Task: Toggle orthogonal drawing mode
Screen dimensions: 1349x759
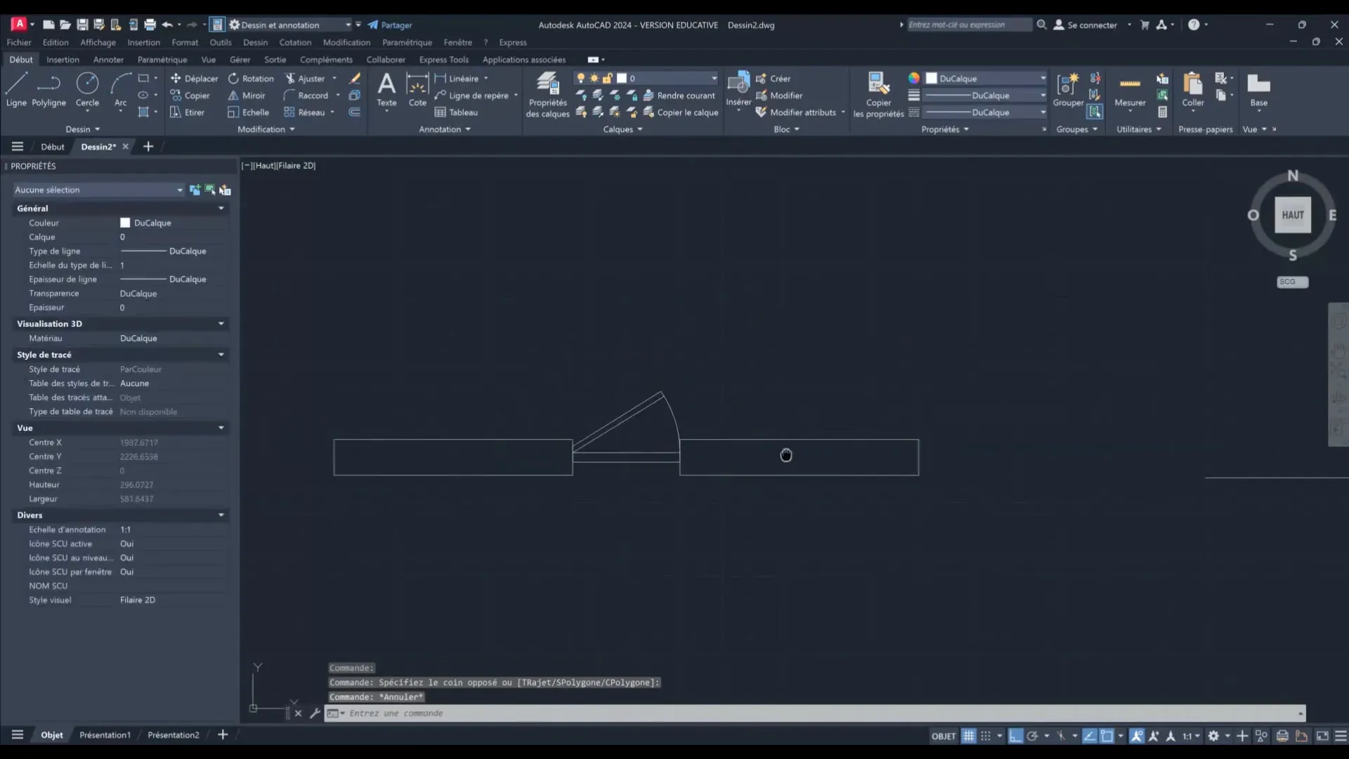Action: coord(1017,735)
